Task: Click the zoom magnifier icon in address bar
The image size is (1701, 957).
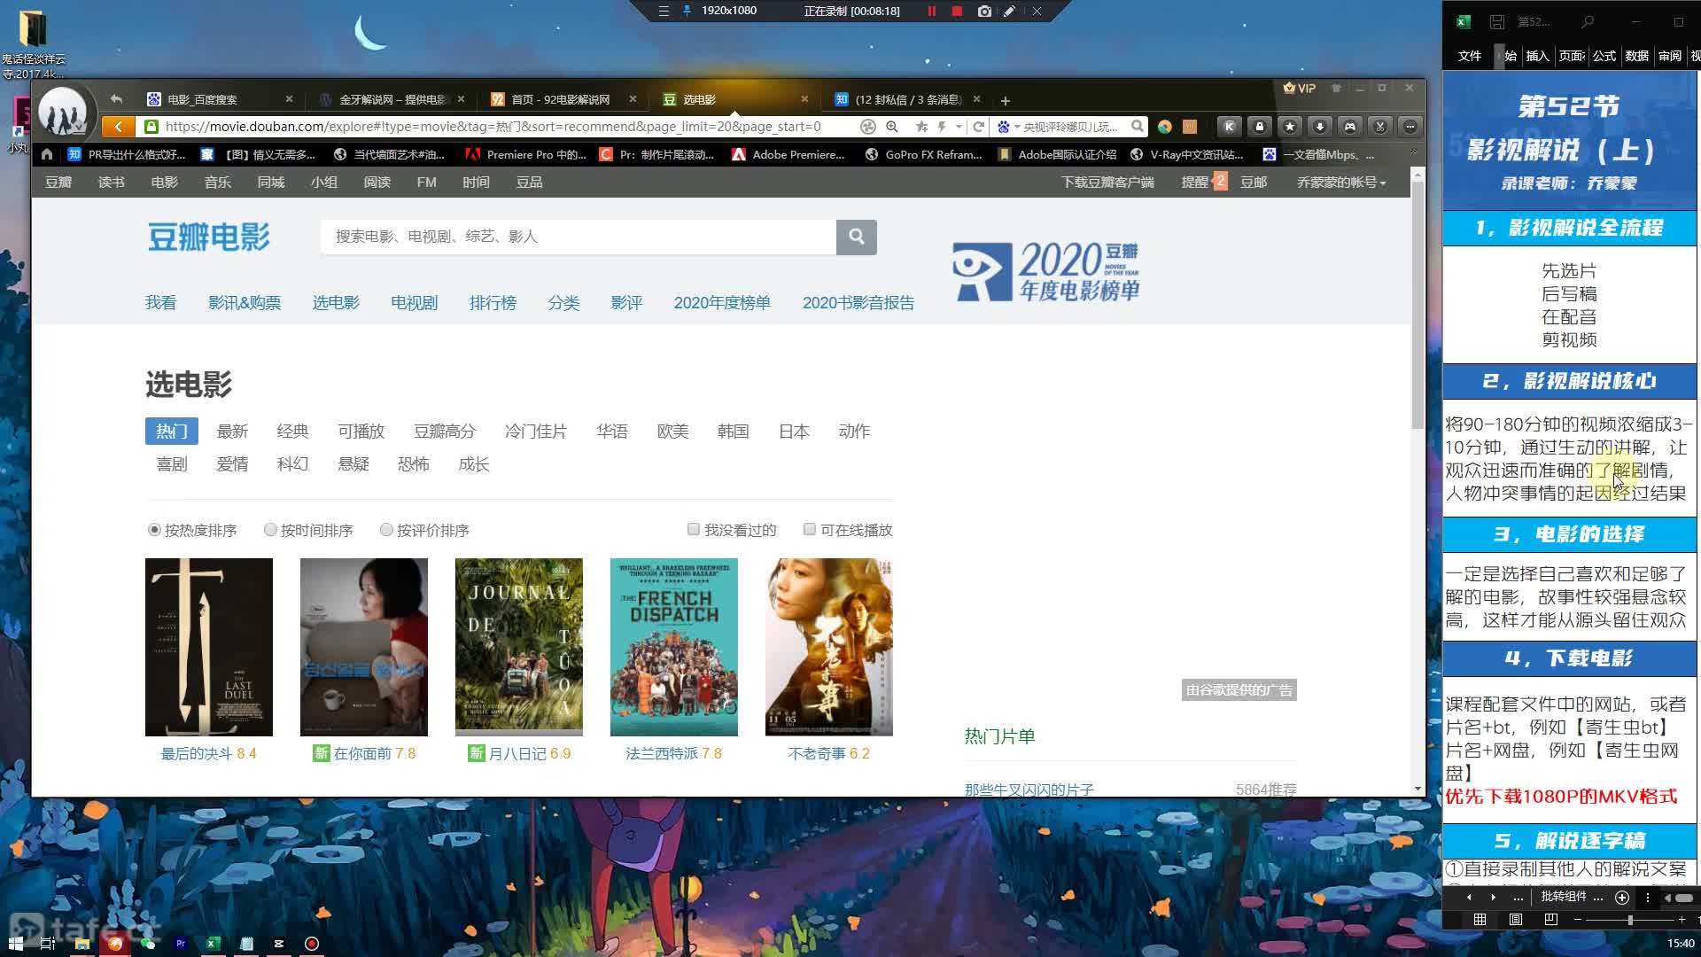Action: tap(892, 127)
